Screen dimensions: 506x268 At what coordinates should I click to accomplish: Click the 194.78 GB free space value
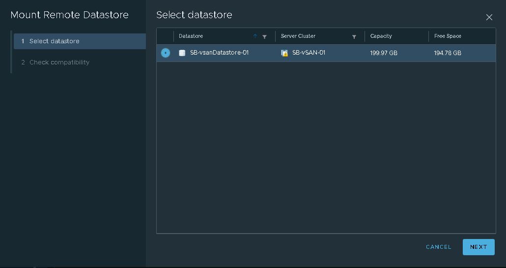447,53
